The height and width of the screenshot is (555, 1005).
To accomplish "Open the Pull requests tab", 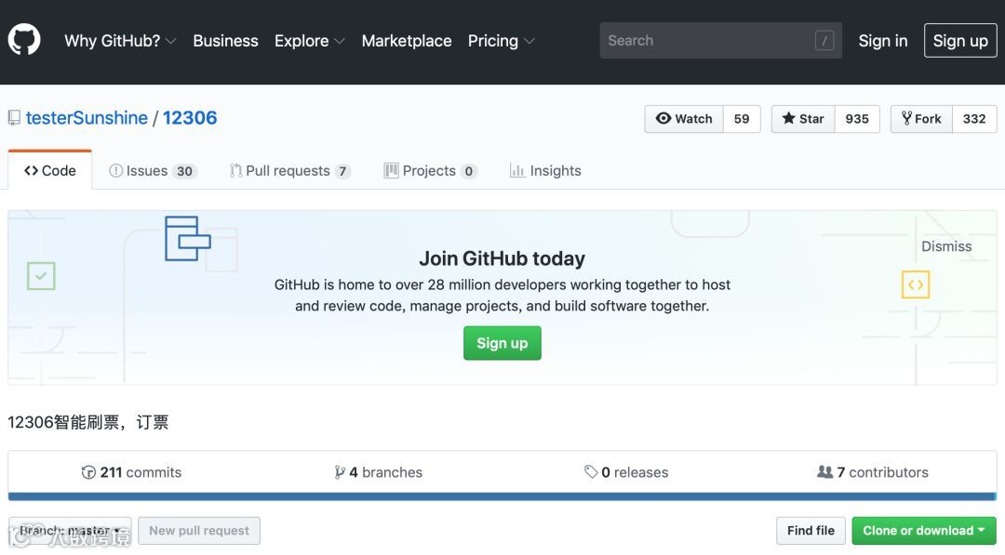I will click(288, 171).
